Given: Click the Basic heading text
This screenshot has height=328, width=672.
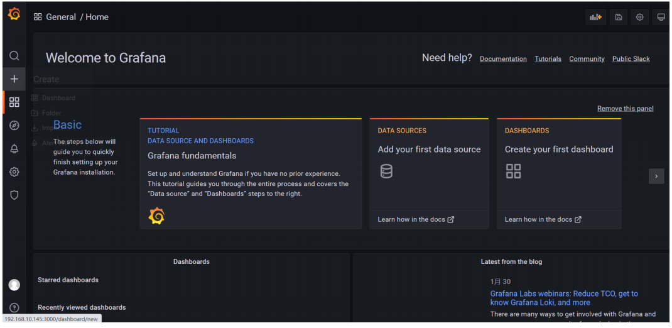Looking at the screenshot, I should pos(67,125).
